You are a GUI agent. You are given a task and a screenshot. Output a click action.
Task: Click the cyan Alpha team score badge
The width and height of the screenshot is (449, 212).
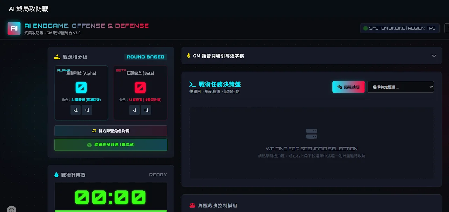tap(81, 87)
